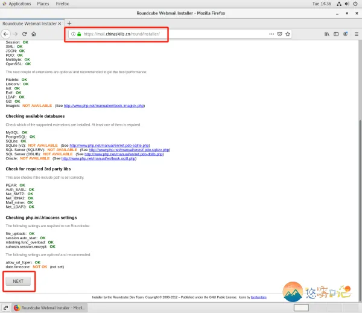Screen dimensions: 362x313
Task: Open the Firefox home page icon
Action: (x=34, y=34)
